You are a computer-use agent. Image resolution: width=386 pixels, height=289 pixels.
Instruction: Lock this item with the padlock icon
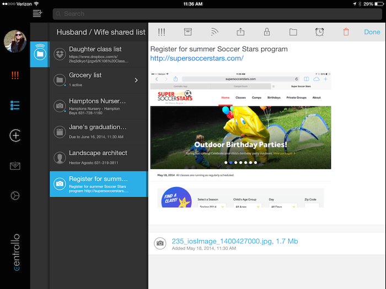267,32
